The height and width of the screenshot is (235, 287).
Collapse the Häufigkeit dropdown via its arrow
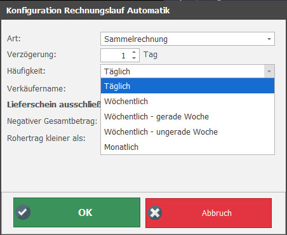tap(269, 71)
